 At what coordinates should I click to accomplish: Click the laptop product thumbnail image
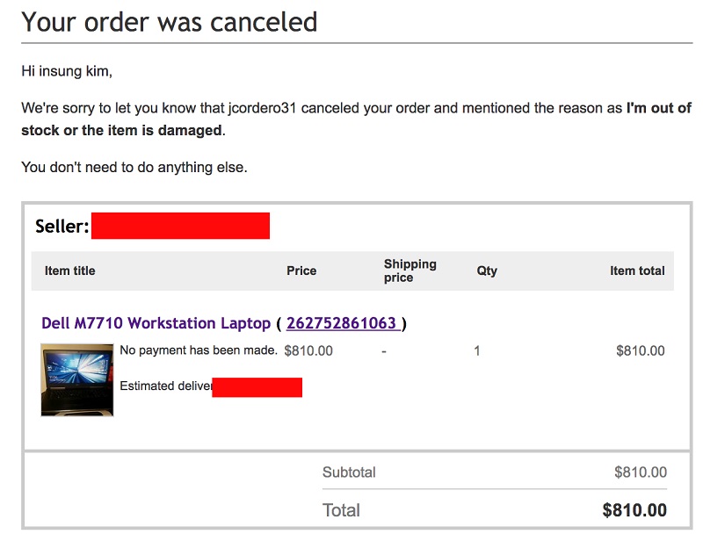coord(77,380)
